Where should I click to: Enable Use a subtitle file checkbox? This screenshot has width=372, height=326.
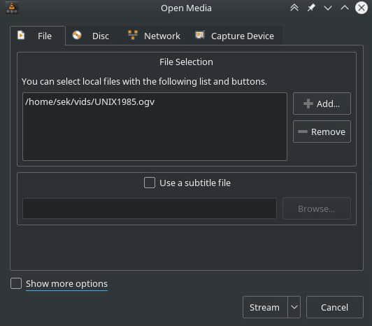click(150, 183)
